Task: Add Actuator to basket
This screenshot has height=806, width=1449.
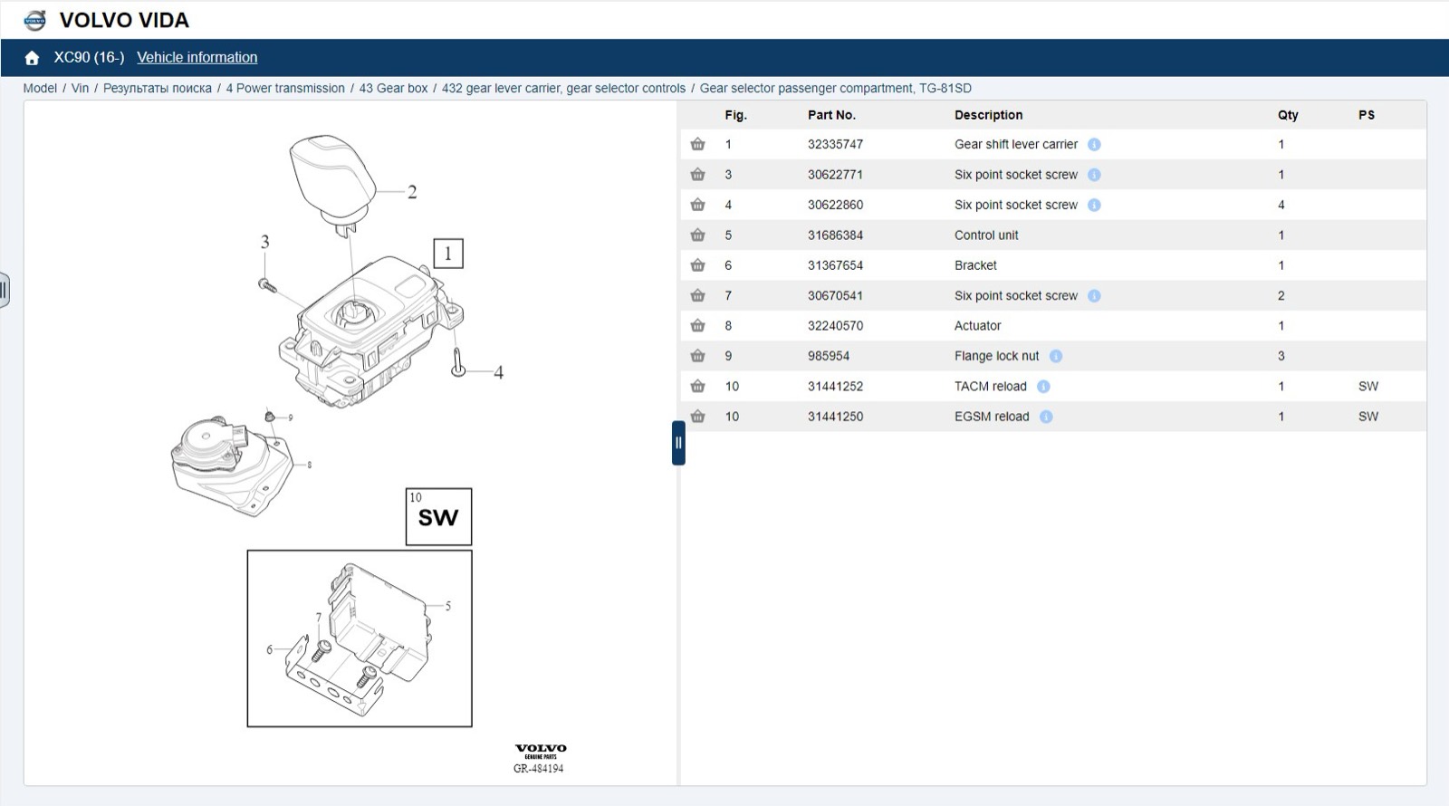Action: (x=697, y=326)
